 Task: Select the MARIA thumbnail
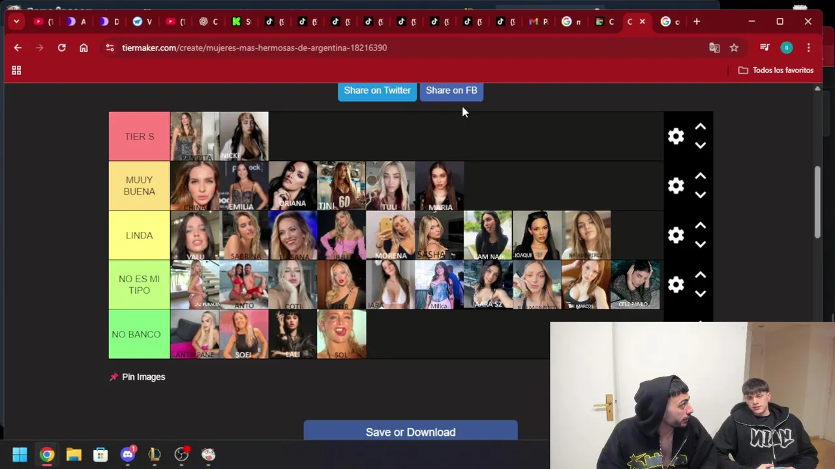pos(439,186)
